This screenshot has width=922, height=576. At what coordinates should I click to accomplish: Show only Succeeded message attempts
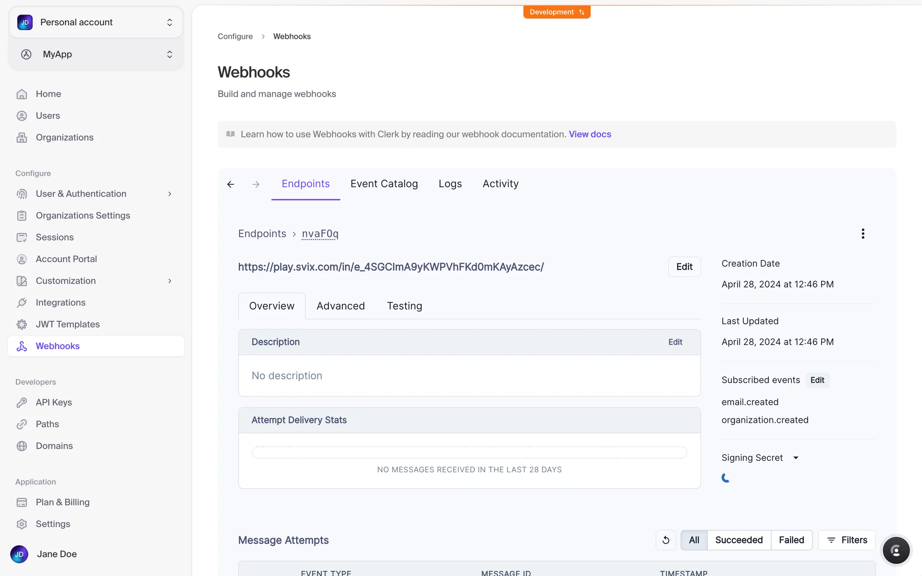pos(739,540)
